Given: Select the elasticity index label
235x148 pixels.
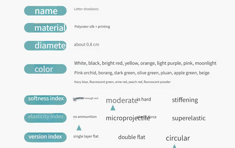Looking at the screenshot, I should click(45, 117).
